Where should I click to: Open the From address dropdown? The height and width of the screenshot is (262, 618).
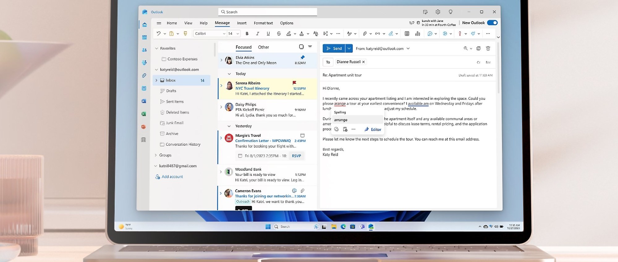(408, 49)
